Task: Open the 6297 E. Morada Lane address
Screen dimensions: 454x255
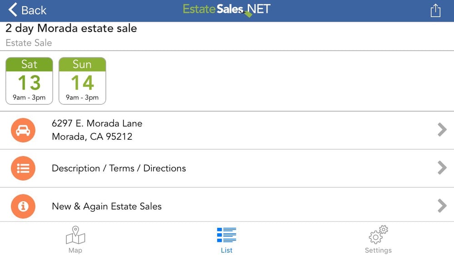Action: tap(227, 130)
